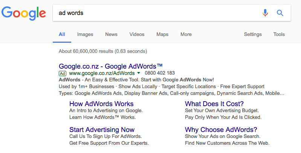Open the 'Why Choose AdWords?' sitelink

pos(221,130)
